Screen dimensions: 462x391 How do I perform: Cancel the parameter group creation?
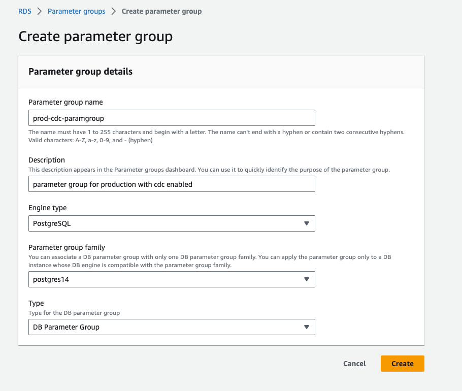pyautogui.click(x=354, y=364)
